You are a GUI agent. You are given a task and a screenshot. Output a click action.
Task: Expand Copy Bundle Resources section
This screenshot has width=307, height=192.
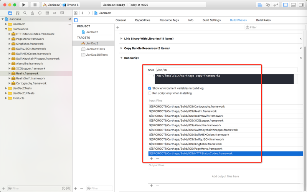tap(121, 48)
